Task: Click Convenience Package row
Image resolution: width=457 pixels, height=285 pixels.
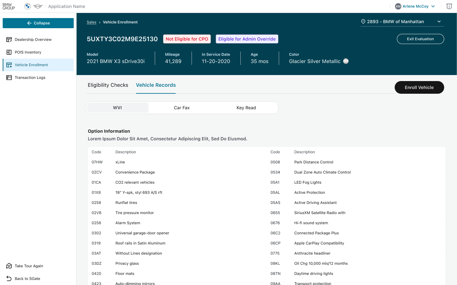Action: click(x=177, y=172)
